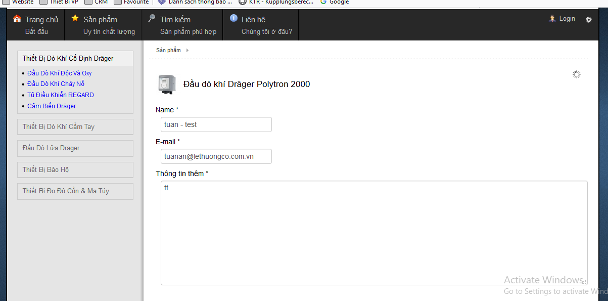Click the E-mail input field

click(x=216, y=156)
